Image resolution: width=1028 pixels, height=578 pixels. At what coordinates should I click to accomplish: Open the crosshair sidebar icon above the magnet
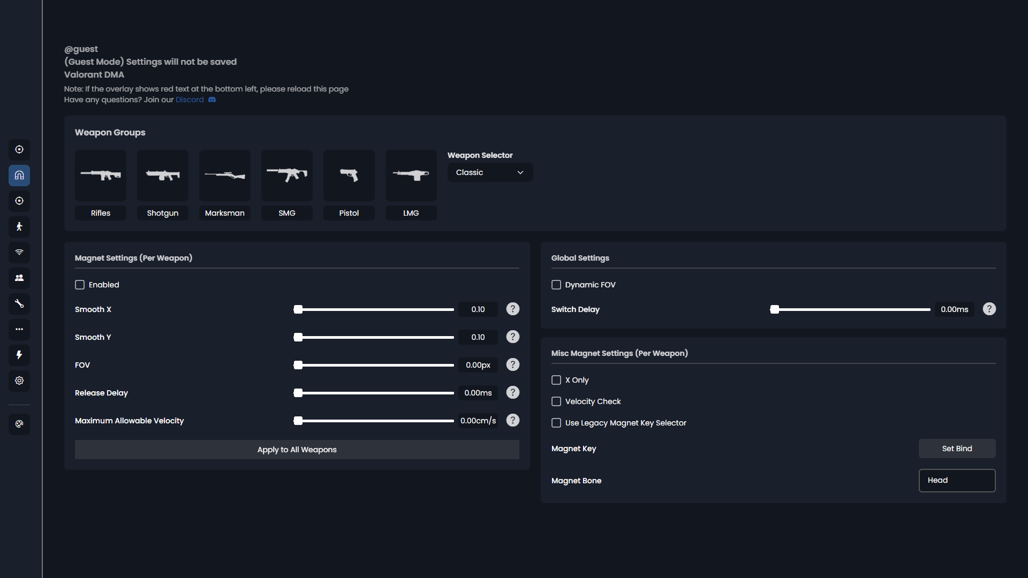coord(19,150)
